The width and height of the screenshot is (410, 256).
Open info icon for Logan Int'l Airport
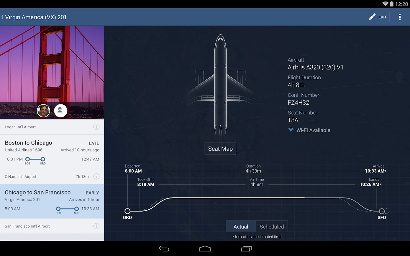tap(97, 127)
